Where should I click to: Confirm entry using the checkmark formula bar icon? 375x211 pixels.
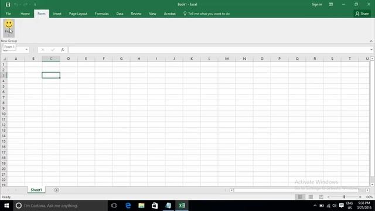[x=53, y=50]
